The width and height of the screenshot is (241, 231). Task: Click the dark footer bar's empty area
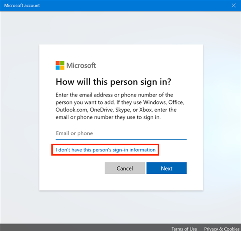(x=80, y=227)
